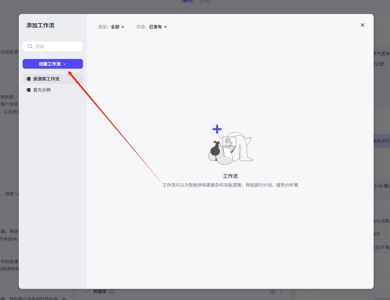The height and width of the screenshot is (300, 390).
Task: Click the 工作流 description text line
Action: pyautogui.click(x=230, y=185)
